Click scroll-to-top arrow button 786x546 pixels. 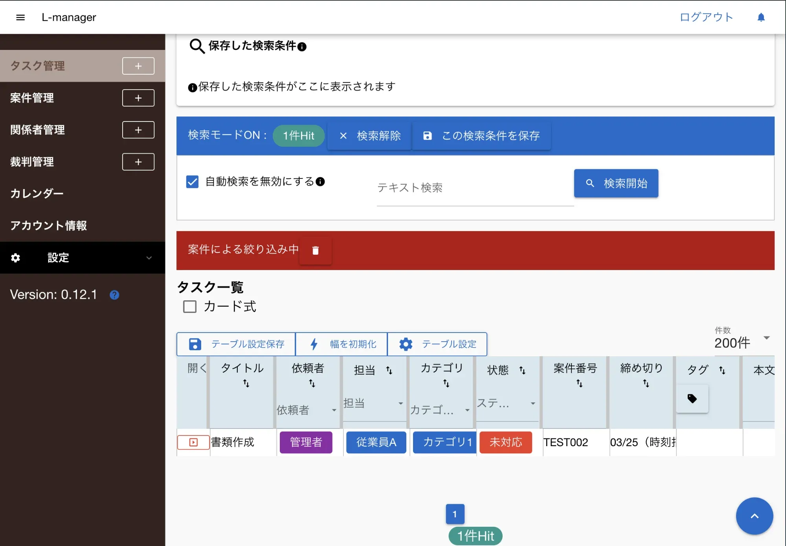tap(754, 516)
